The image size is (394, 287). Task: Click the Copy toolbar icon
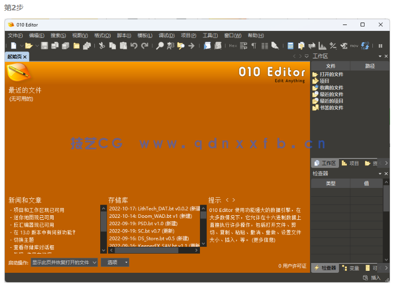coord(113,46)
